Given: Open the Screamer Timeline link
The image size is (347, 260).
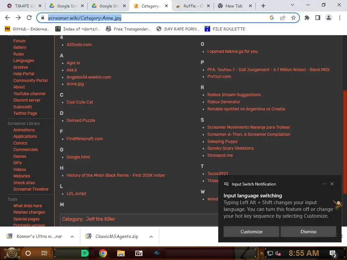Looking at the screenshot, I should 31,189.
